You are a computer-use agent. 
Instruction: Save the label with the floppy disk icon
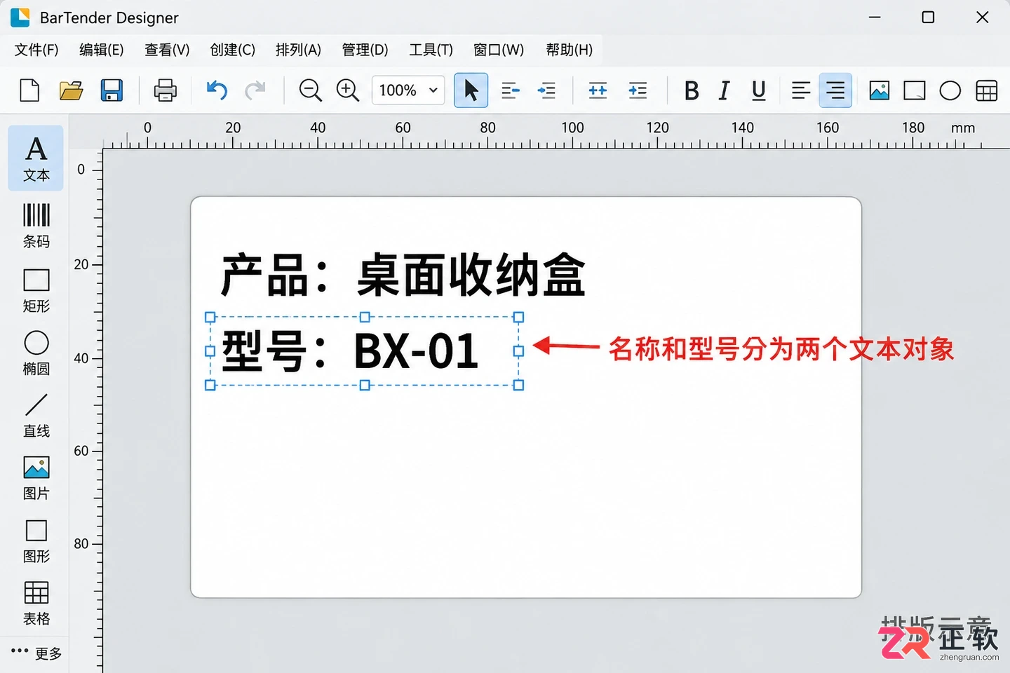[x=112, y=90]
